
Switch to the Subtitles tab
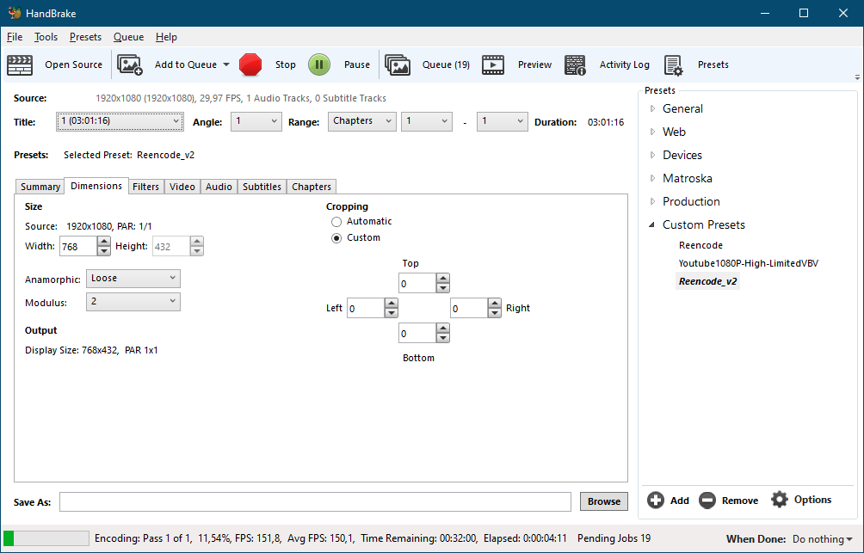(262, 187)
